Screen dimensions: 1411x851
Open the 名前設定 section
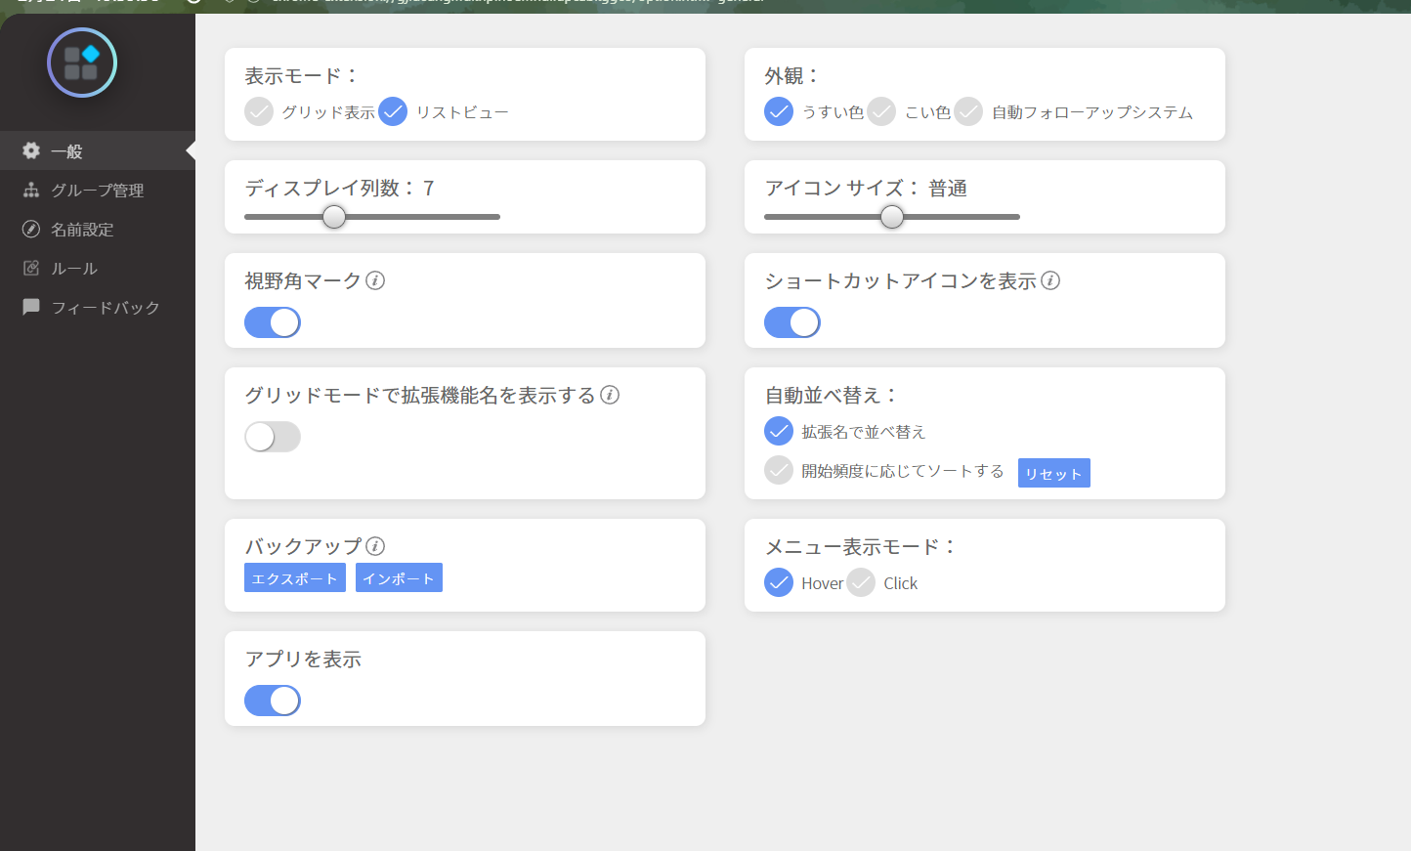98,229
